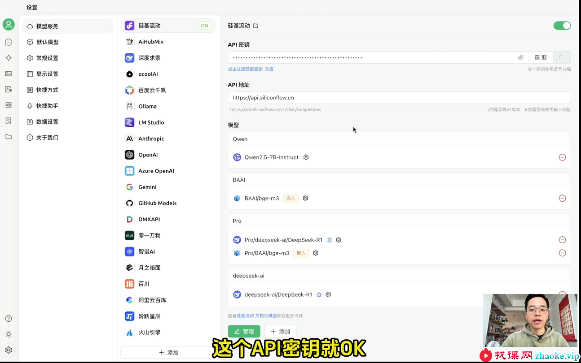Remove the BAAI/bge-m3 model
581x363 pixels.
[x=562, y=198]
